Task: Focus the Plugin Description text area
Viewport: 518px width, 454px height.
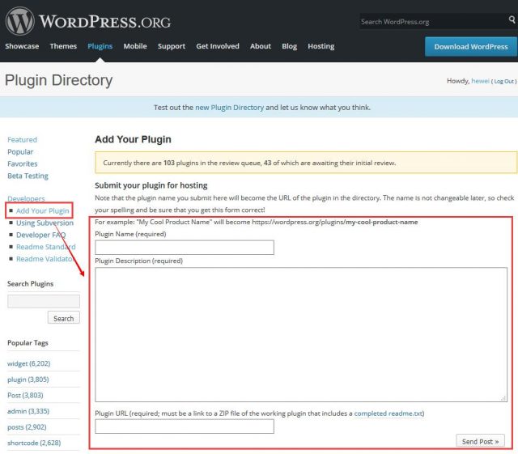Action: [301, 335]
